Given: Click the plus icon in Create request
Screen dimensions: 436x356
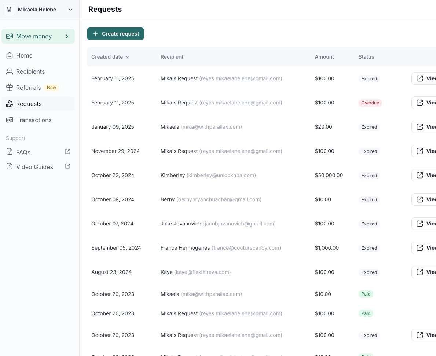Looking at the screenshot, I should [x=95, y=34].
